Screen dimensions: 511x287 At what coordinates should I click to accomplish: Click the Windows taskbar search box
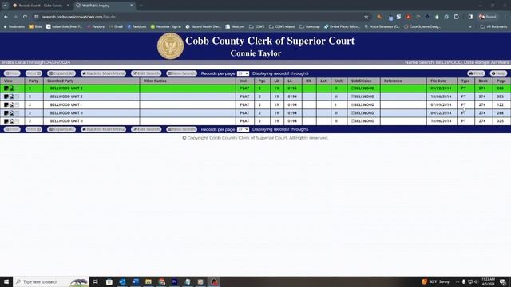click(51, 281)
